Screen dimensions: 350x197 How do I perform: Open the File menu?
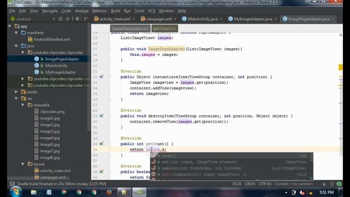click(x=12, y=11)
